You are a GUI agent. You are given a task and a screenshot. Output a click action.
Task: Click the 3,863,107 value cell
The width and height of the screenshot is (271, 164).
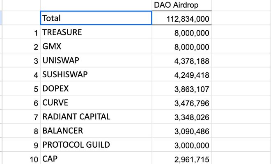(x=182, y=89)
